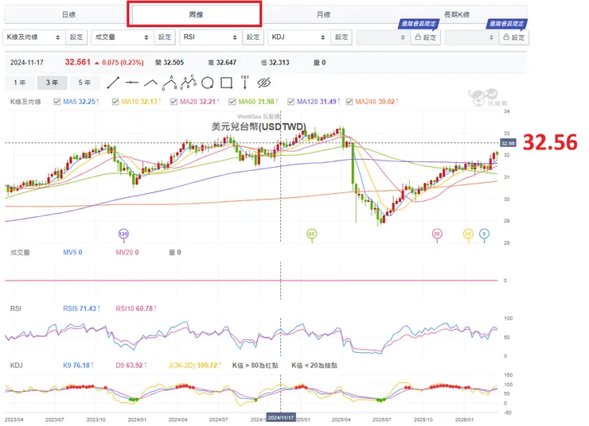Click the first locked 設定 button

click(426, 37)
